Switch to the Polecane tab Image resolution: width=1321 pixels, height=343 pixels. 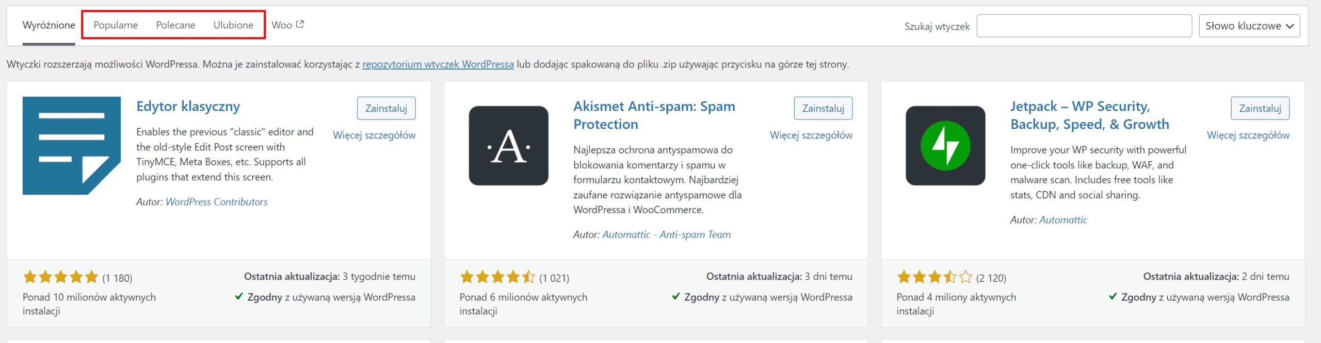[x=175, y=25]
